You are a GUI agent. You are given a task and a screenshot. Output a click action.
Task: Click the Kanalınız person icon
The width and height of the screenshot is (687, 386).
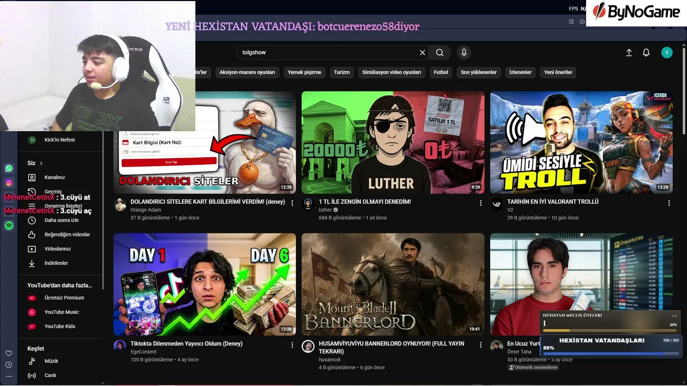[x=32, y=177]
